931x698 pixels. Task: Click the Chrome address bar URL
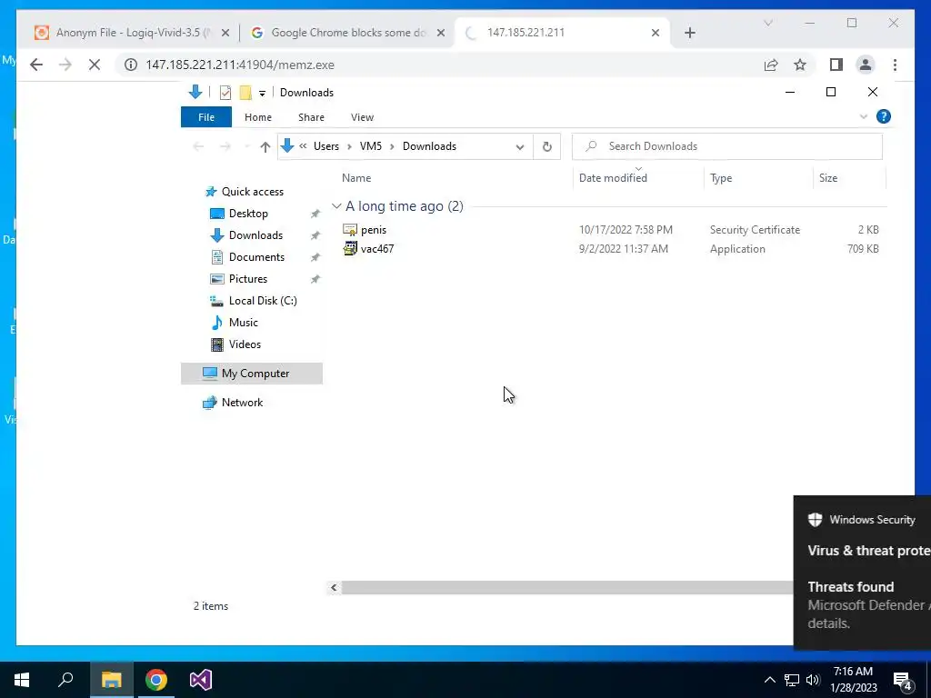(240, 65)
